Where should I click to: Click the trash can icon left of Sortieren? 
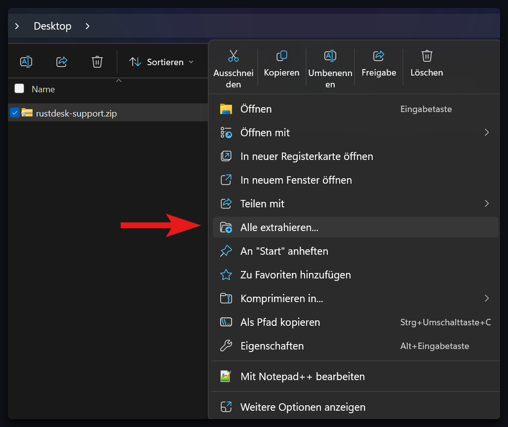pos(97,62)
